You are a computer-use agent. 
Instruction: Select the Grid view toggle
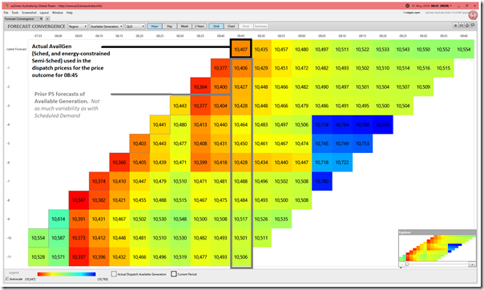click(216, 26)
